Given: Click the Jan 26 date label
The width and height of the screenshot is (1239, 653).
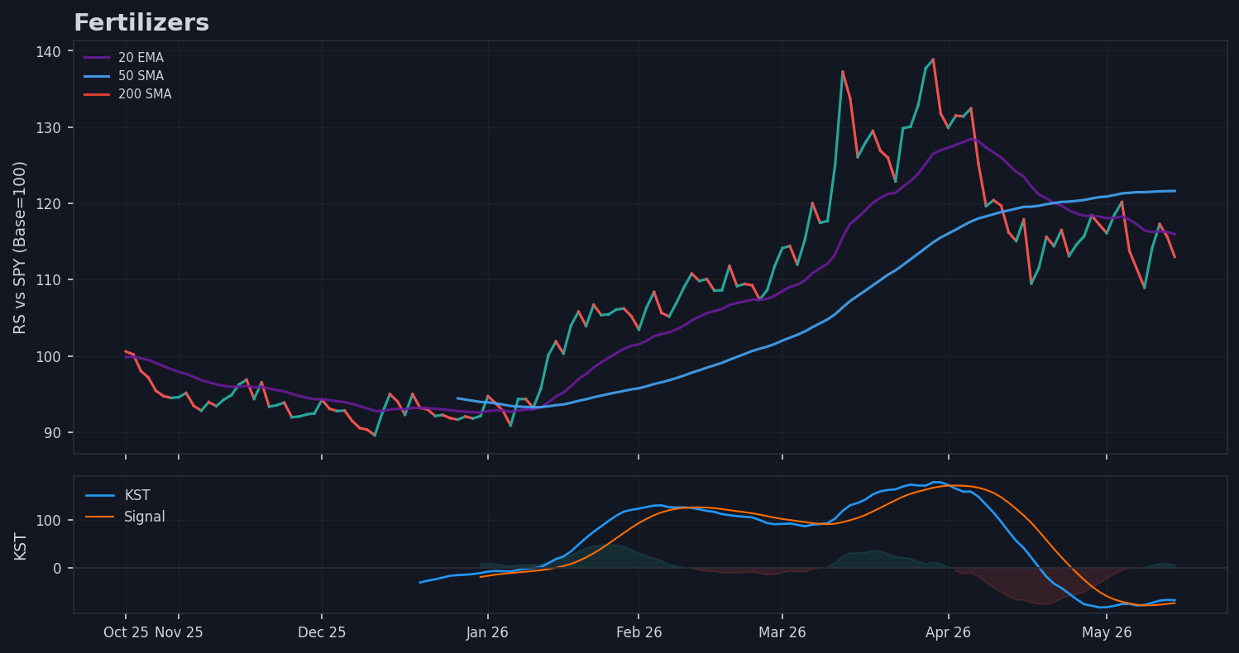Looking at the screenshot, I should pos(488,632).
